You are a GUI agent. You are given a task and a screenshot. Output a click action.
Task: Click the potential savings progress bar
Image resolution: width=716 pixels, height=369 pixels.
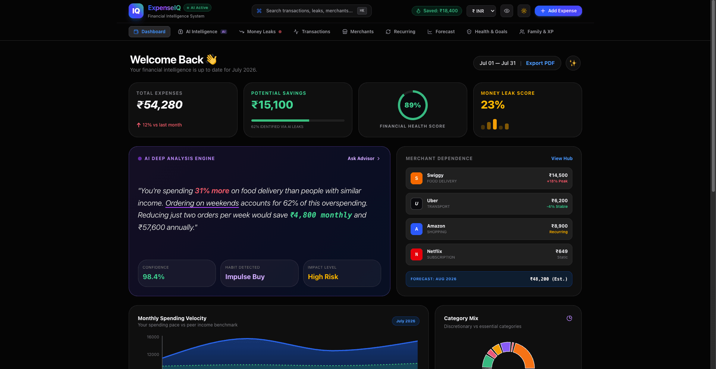tap(298, 121)
